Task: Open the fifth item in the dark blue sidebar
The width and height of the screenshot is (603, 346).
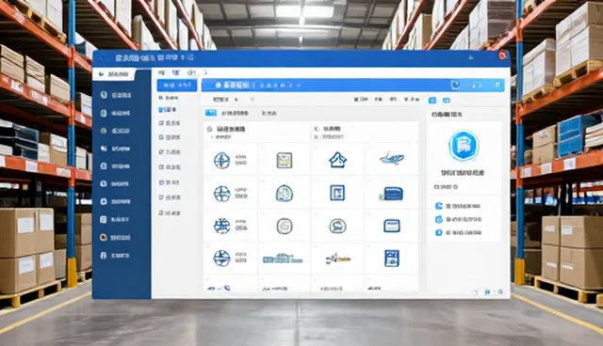Action: pos(116,166)
